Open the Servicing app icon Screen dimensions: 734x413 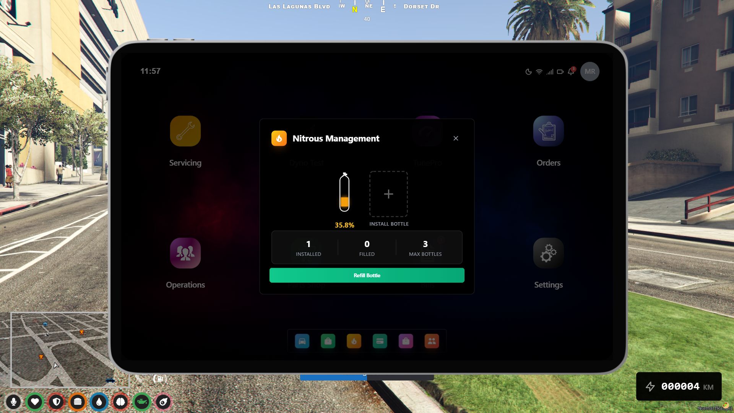coord(185,131)
